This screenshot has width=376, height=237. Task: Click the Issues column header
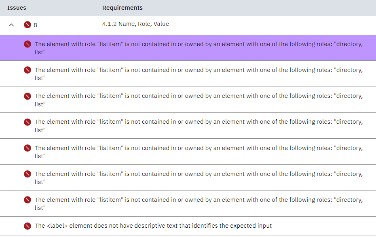[x=17, y=7]
